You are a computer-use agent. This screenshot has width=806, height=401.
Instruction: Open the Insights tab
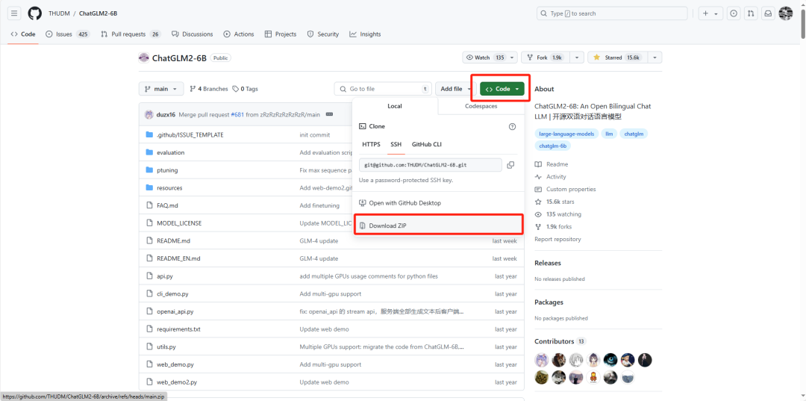pyautogui.click(x=365, y=34)
